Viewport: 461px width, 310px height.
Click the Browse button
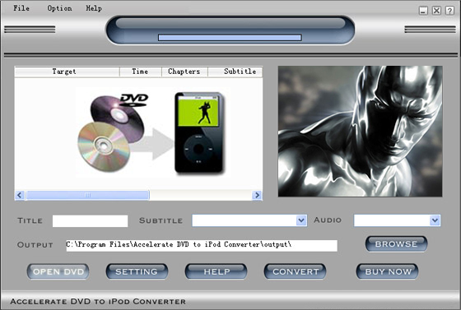[396, 244]
